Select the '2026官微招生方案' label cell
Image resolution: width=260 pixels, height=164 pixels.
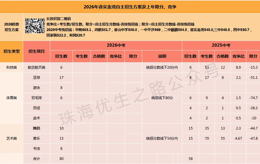coord(11,27)
